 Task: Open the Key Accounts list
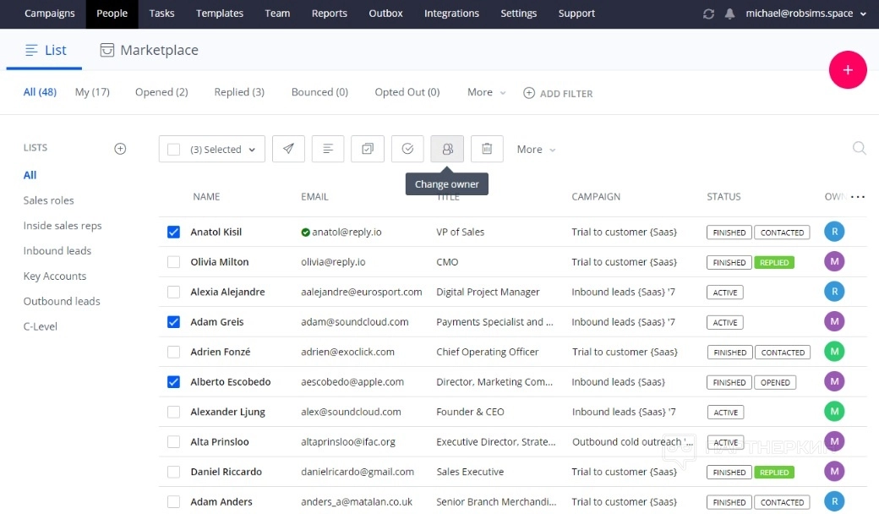54,276
